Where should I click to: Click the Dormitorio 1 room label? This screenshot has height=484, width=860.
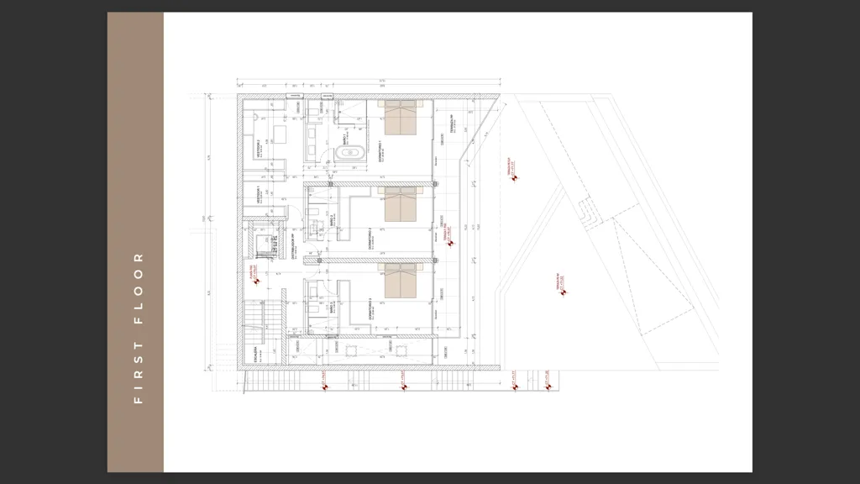380,150
